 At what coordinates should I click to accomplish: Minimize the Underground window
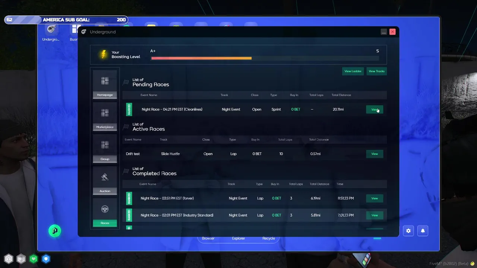[x=384, y=32]
